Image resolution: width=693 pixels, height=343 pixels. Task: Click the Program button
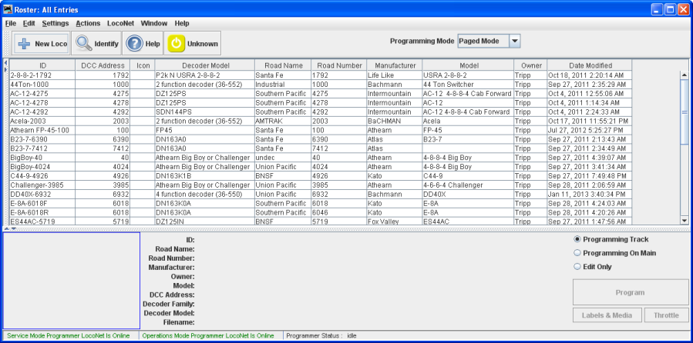point(630,292)
